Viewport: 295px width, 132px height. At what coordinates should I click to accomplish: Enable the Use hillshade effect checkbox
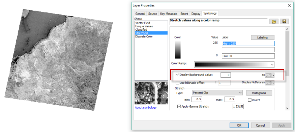[177, 83]
